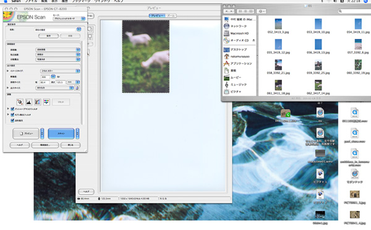Screen dimensions: 371x230
Task: Click the ヘルプ button in EPSON Scan
Action: point(20,145)
